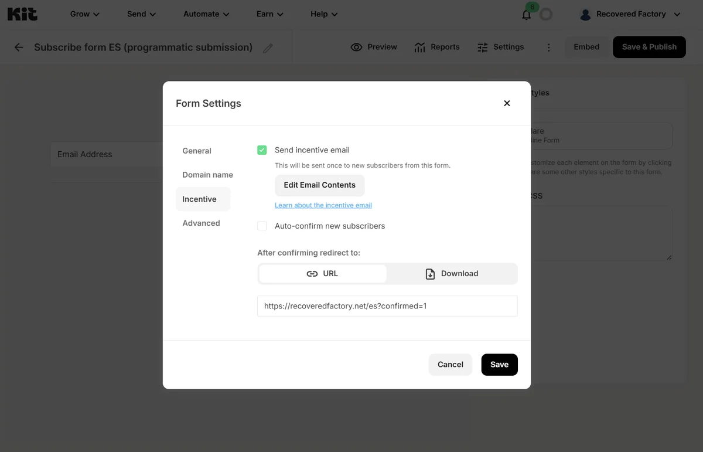The height and width of the screenshot is (452, 703).
Task: Click the Reports chart icon
Action: coord(420,47)
